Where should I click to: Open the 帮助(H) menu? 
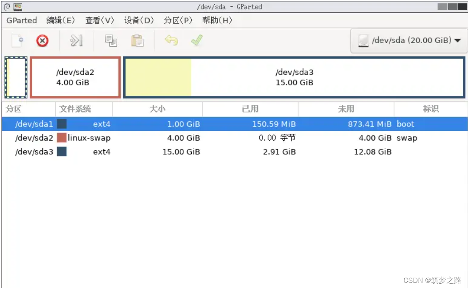click(x=217, y=20)
